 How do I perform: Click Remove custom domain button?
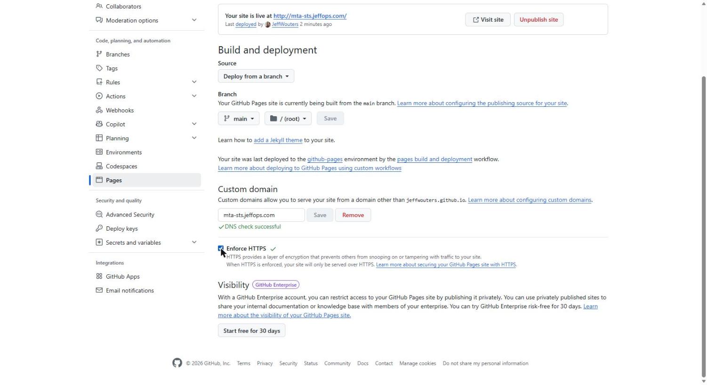click(353, 215)
